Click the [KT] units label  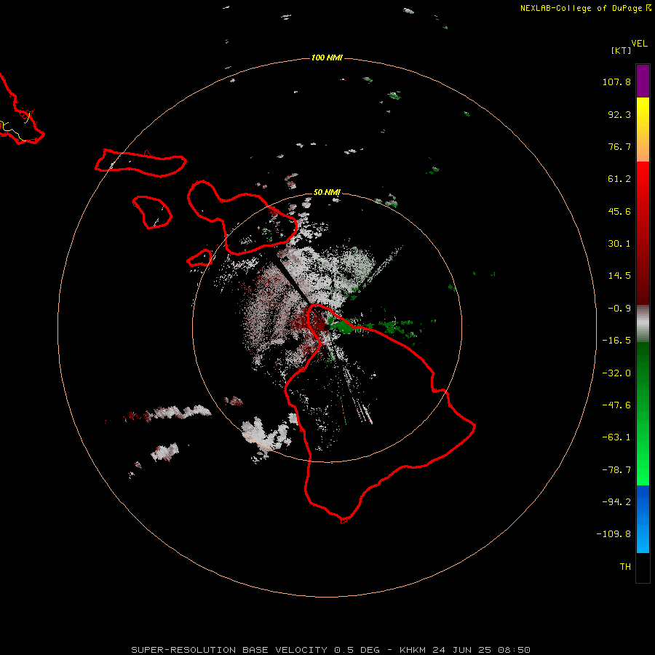tap(621, 50)
